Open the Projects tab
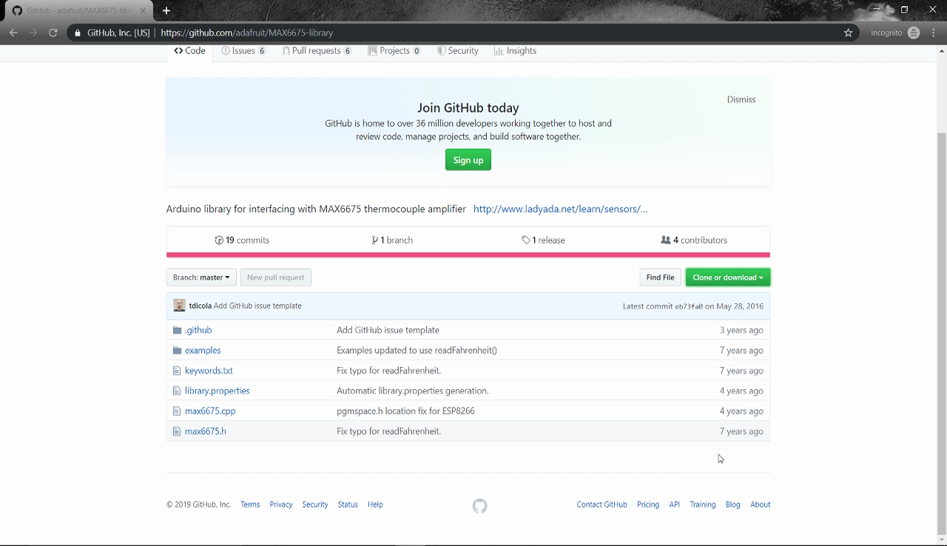 pos(394,51)
